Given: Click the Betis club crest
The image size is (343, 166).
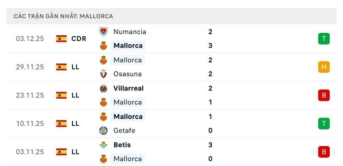Looking at the screenshot, I should click(103, 145).
